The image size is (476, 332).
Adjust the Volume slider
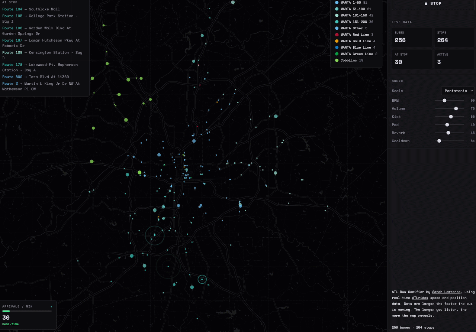click(450, 108)
